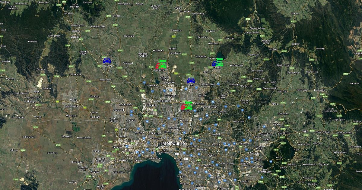
Task: Click the Broadmeadows label
Action: (164, 101)
